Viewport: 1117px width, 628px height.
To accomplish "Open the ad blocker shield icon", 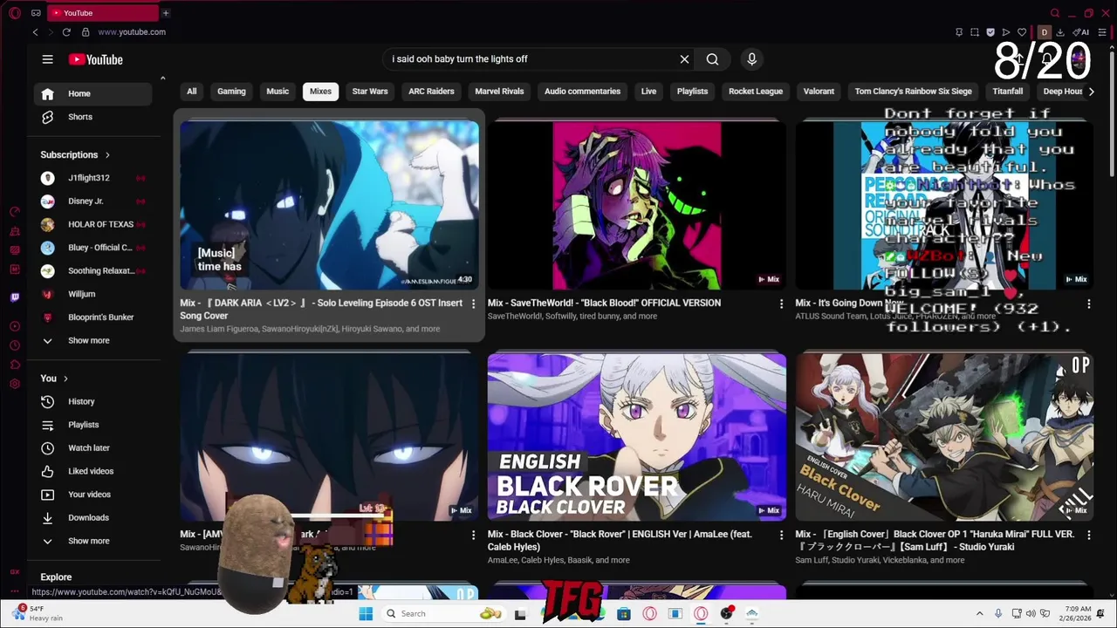I will [x=990, y=32].
